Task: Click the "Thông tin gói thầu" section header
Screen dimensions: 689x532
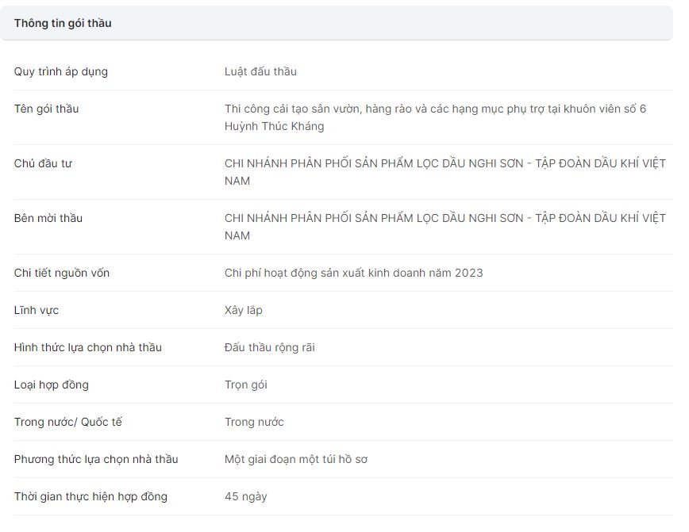Action: [x=63, y=23]
